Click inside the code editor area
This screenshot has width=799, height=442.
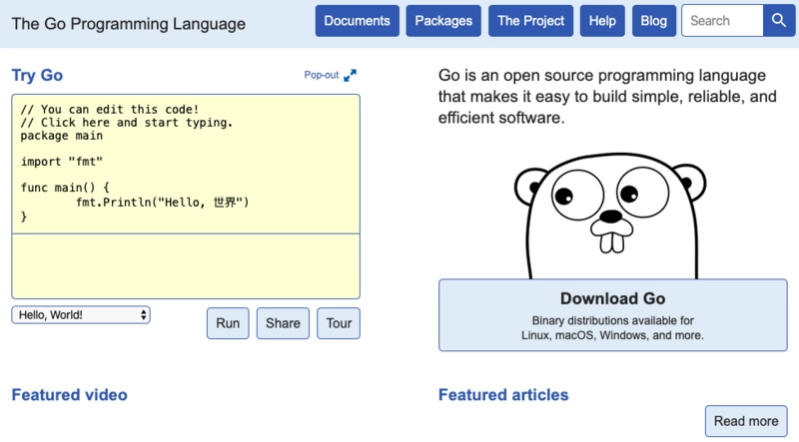[x=186, y=164]
